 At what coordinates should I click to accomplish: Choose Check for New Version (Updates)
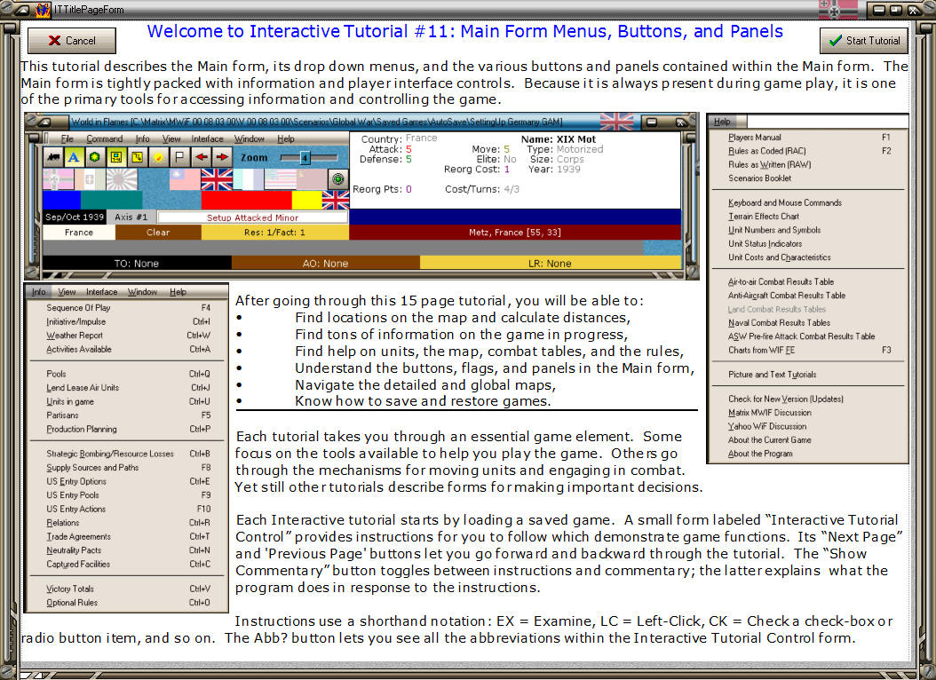tap(807, 399)
